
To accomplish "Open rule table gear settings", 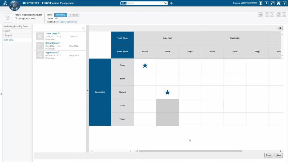I will [280, 28].
